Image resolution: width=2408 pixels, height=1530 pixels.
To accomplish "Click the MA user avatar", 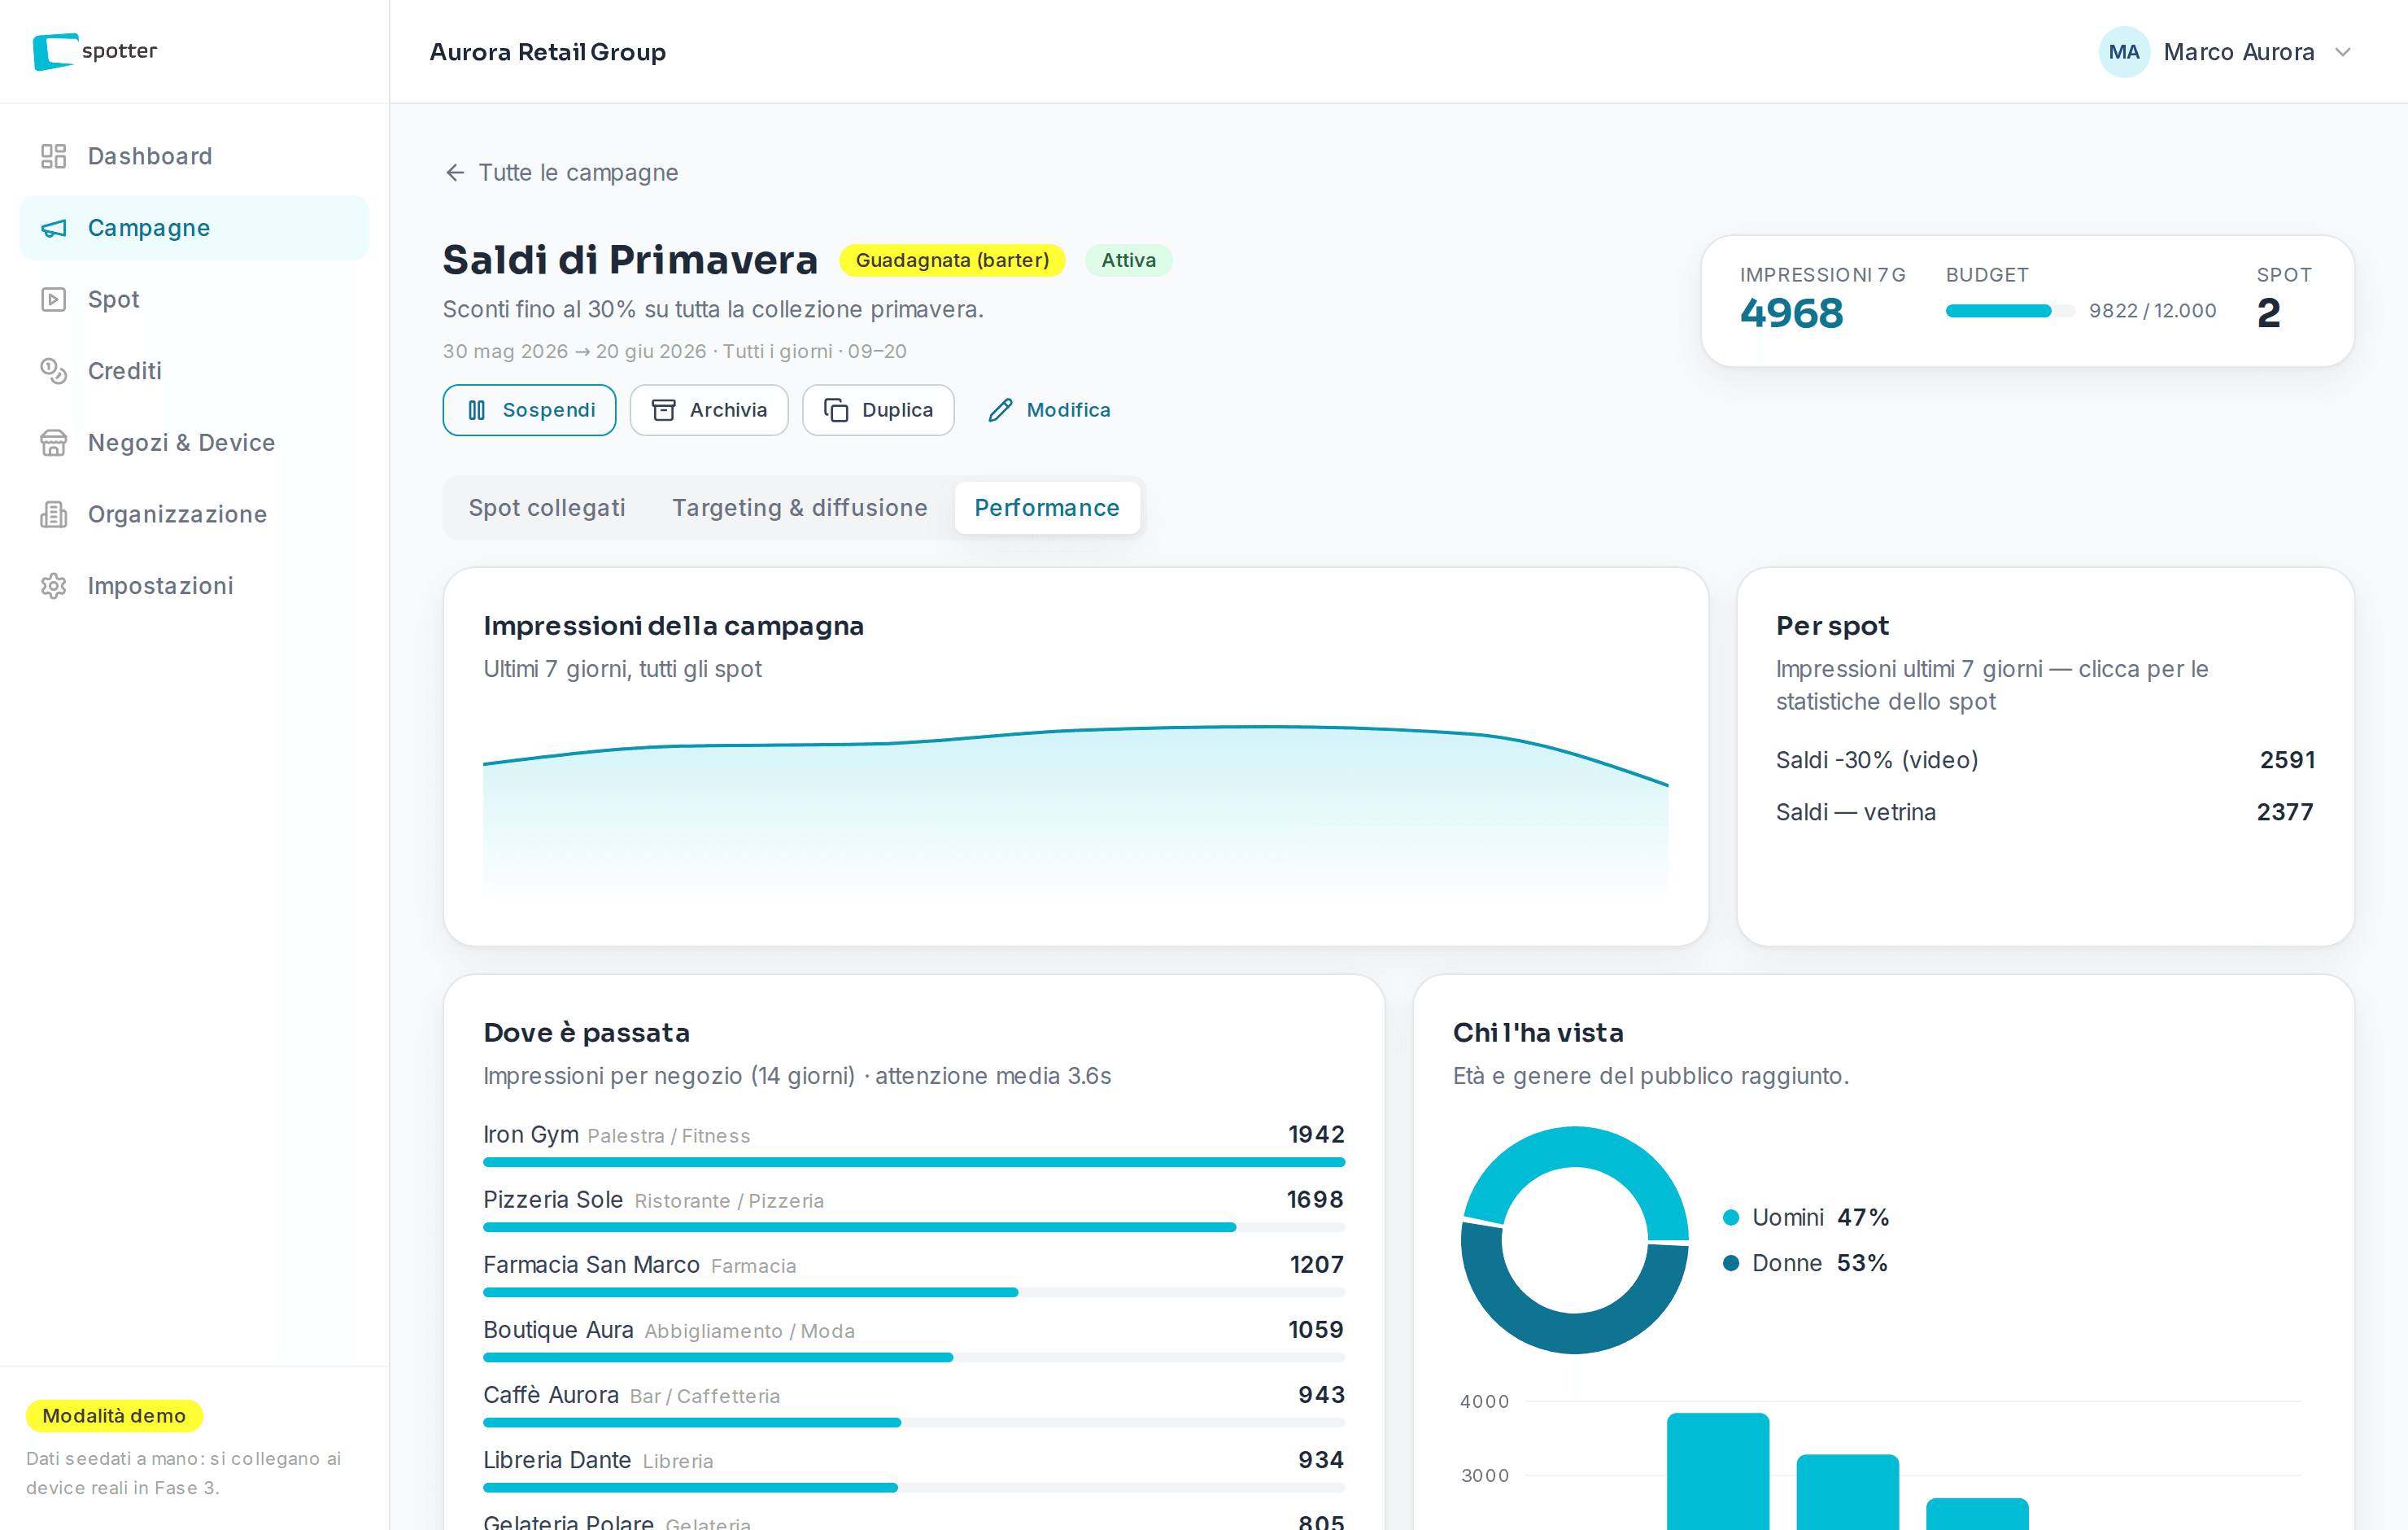I will pos(2124,52).
